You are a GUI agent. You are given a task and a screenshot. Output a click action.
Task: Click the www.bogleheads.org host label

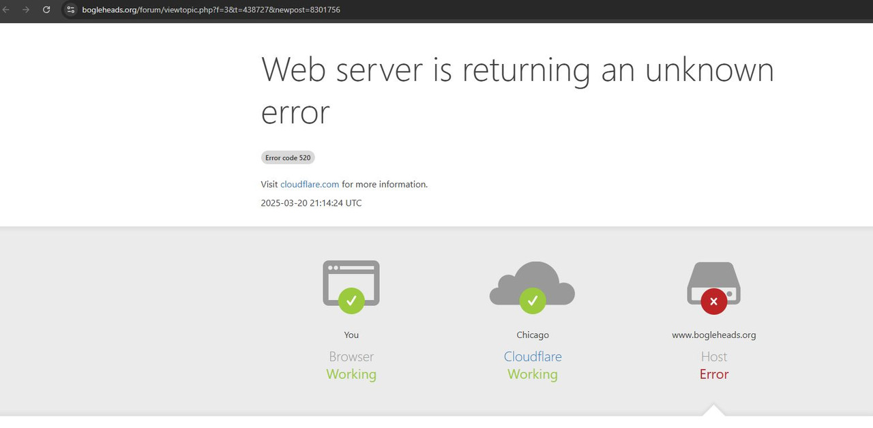point(714,335)
